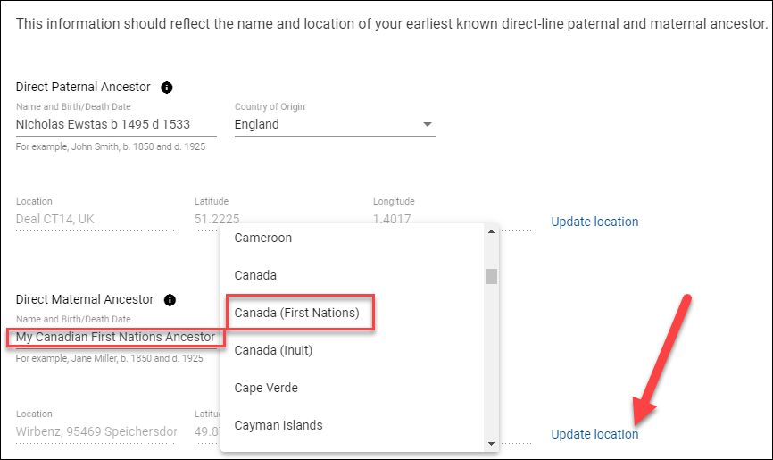The image size is (773, 460).
Task: Click the dropdown list scroll up arrow
Action: [491, 231]
